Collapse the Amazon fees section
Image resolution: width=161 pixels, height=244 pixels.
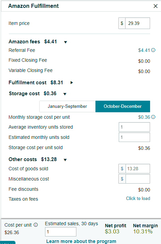point(65,42)
